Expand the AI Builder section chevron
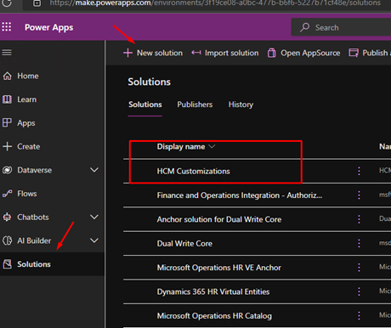This screenshot has height=328, width=391. 94,240
